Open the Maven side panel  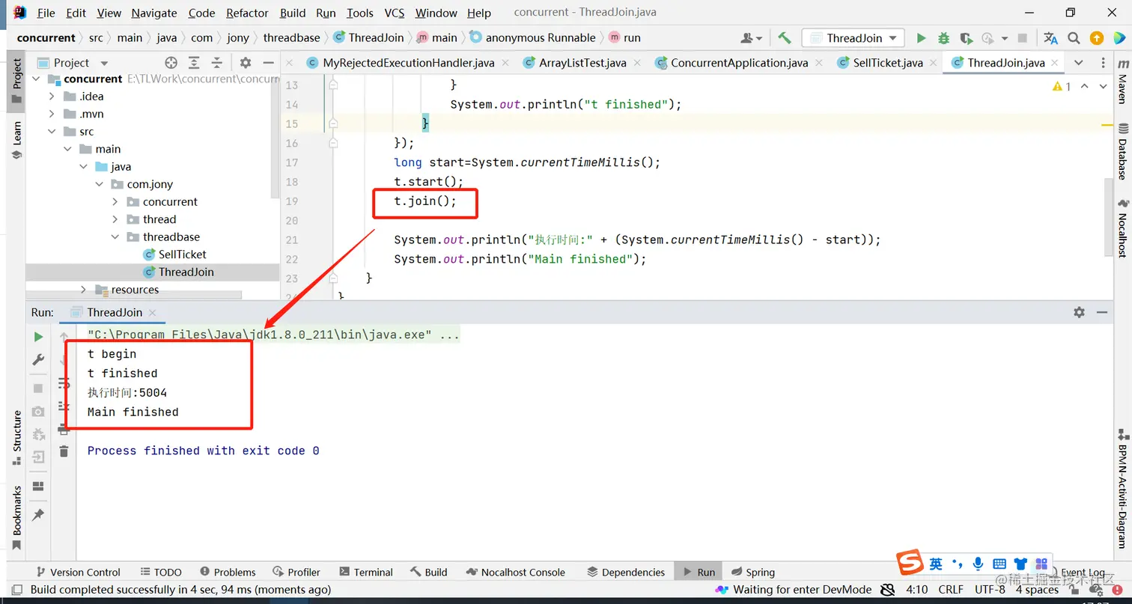tap(1122, 82)
